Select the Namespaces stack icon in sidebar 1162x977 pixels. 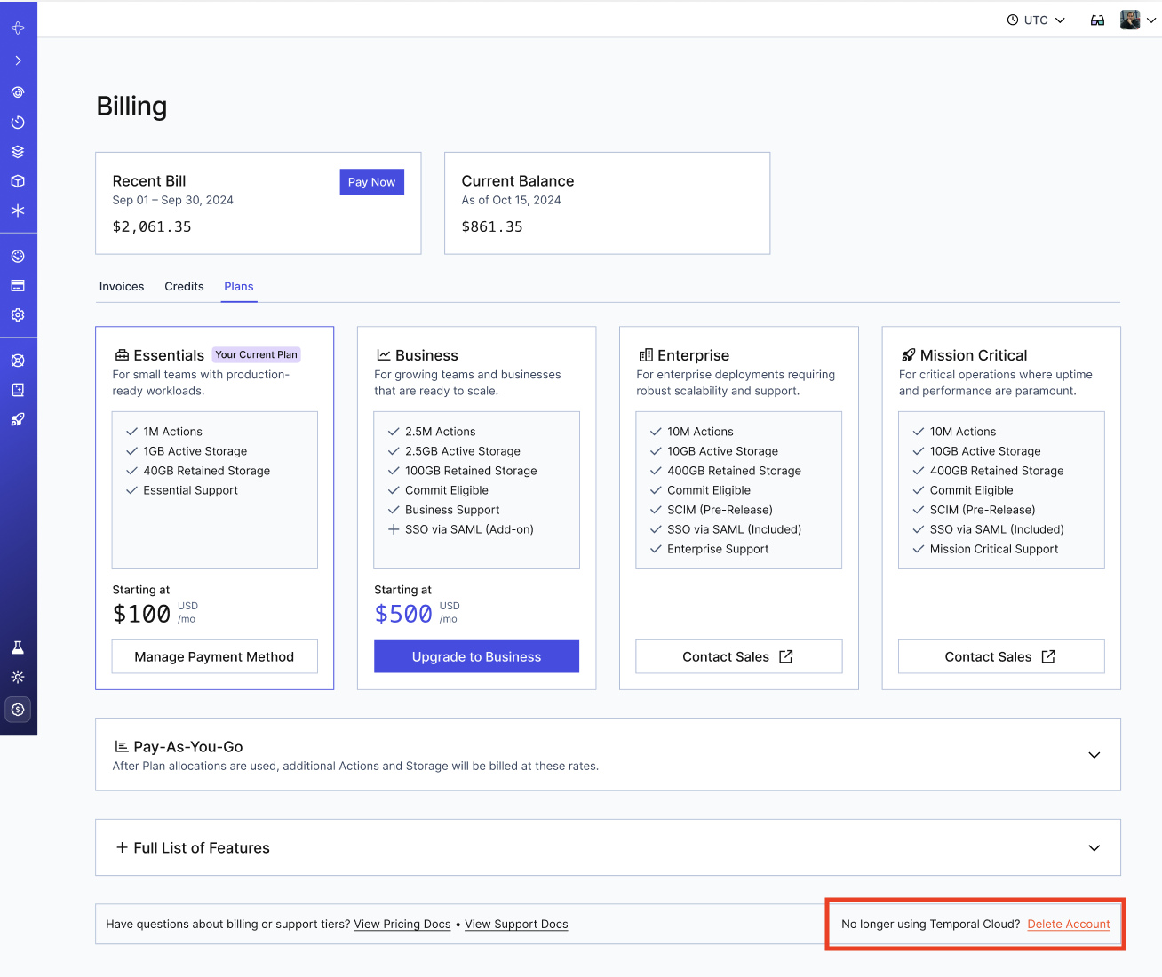tap(18, 151)
